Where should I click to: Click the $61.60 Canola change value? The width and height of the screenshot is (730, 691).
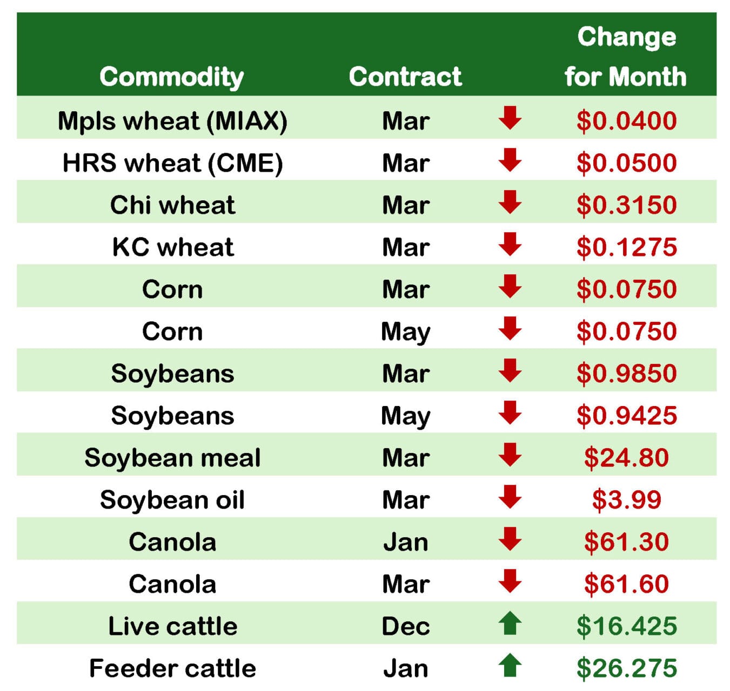[x=626, y=584]
